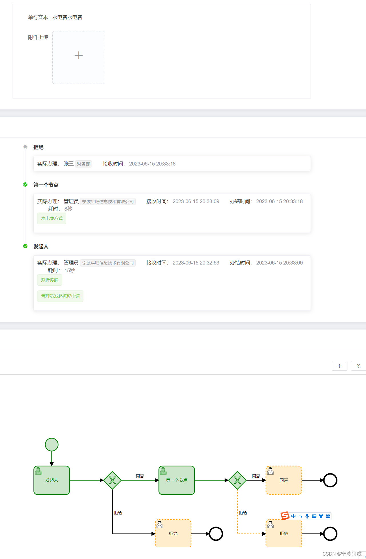Image resolution: width=366 pixels, height=559 pixels.
Task: Click the user icon inside the 发起人 diagram node
Action: click(38, 471)
